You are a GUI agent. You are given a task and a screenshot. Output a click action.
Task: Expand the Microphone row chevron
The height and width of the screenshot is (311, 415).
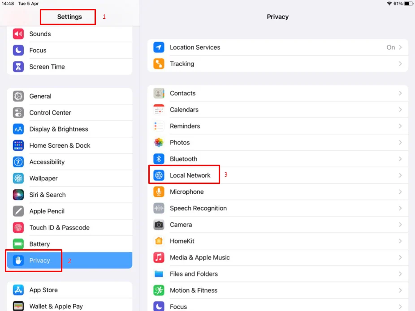400,192
